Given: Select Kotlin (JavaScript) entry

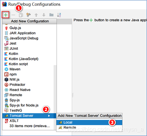Looking at the screenshot, I should pos(29,59).
